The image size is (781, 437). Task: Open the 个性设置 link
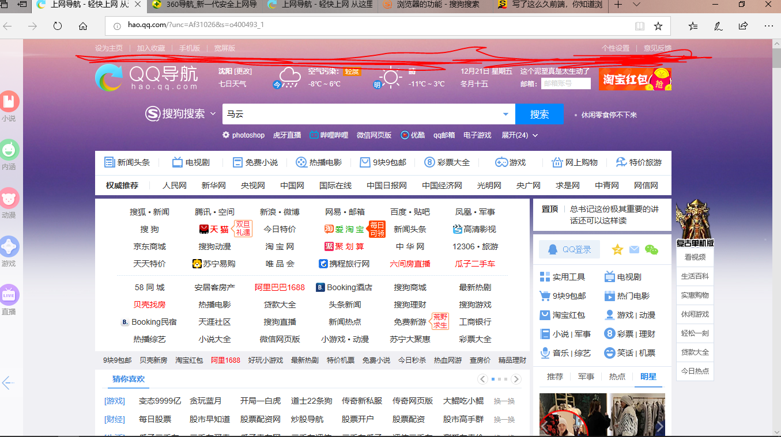[616, 48]
